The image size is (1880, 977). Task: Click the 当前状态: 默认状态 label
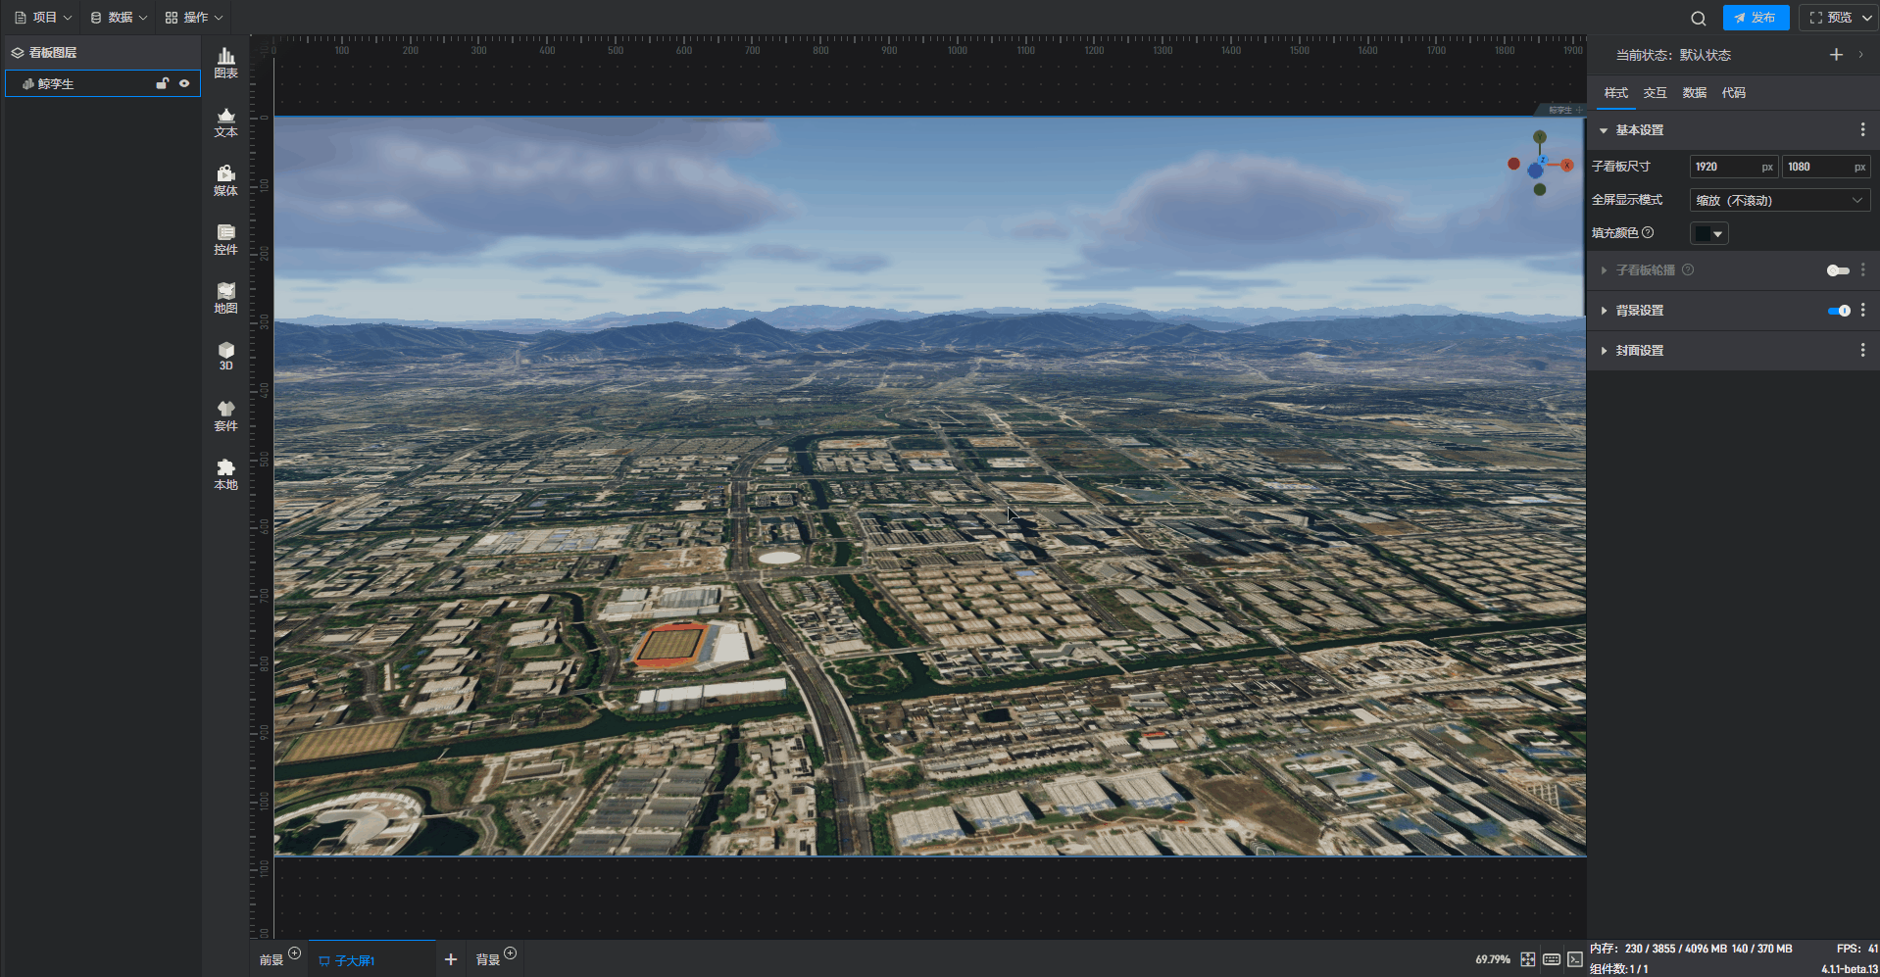(x=1673, y=55)
